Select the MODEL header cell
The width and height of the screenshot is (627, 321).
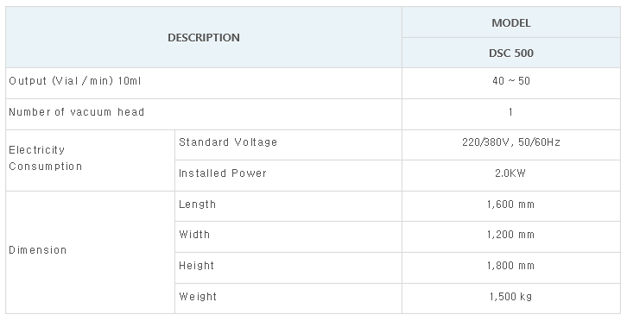click(511, 22)
